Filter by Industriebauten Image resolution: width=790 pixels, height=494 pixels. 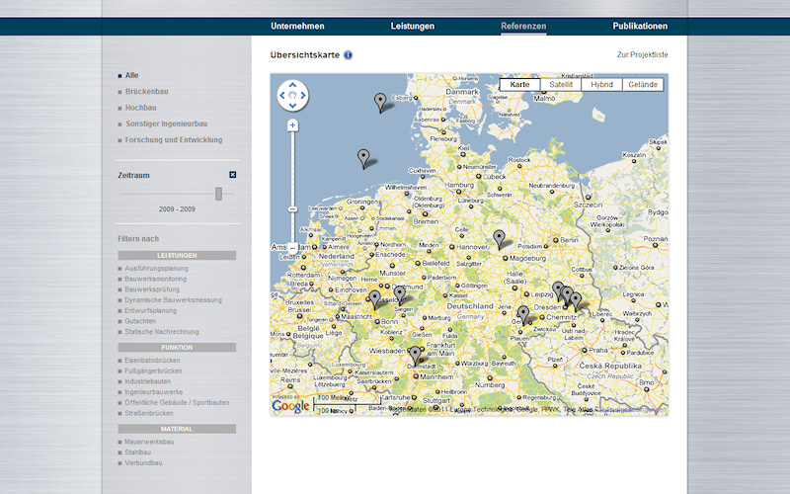[147, 381]
